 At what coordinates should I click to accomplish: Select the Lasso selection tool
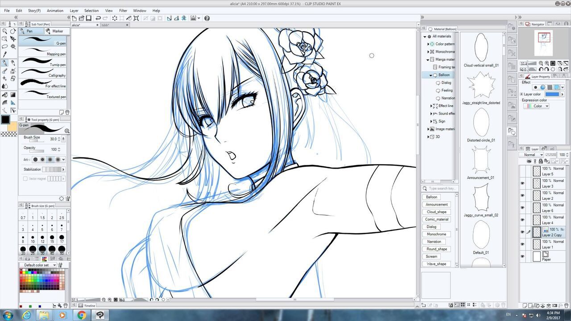5,46
